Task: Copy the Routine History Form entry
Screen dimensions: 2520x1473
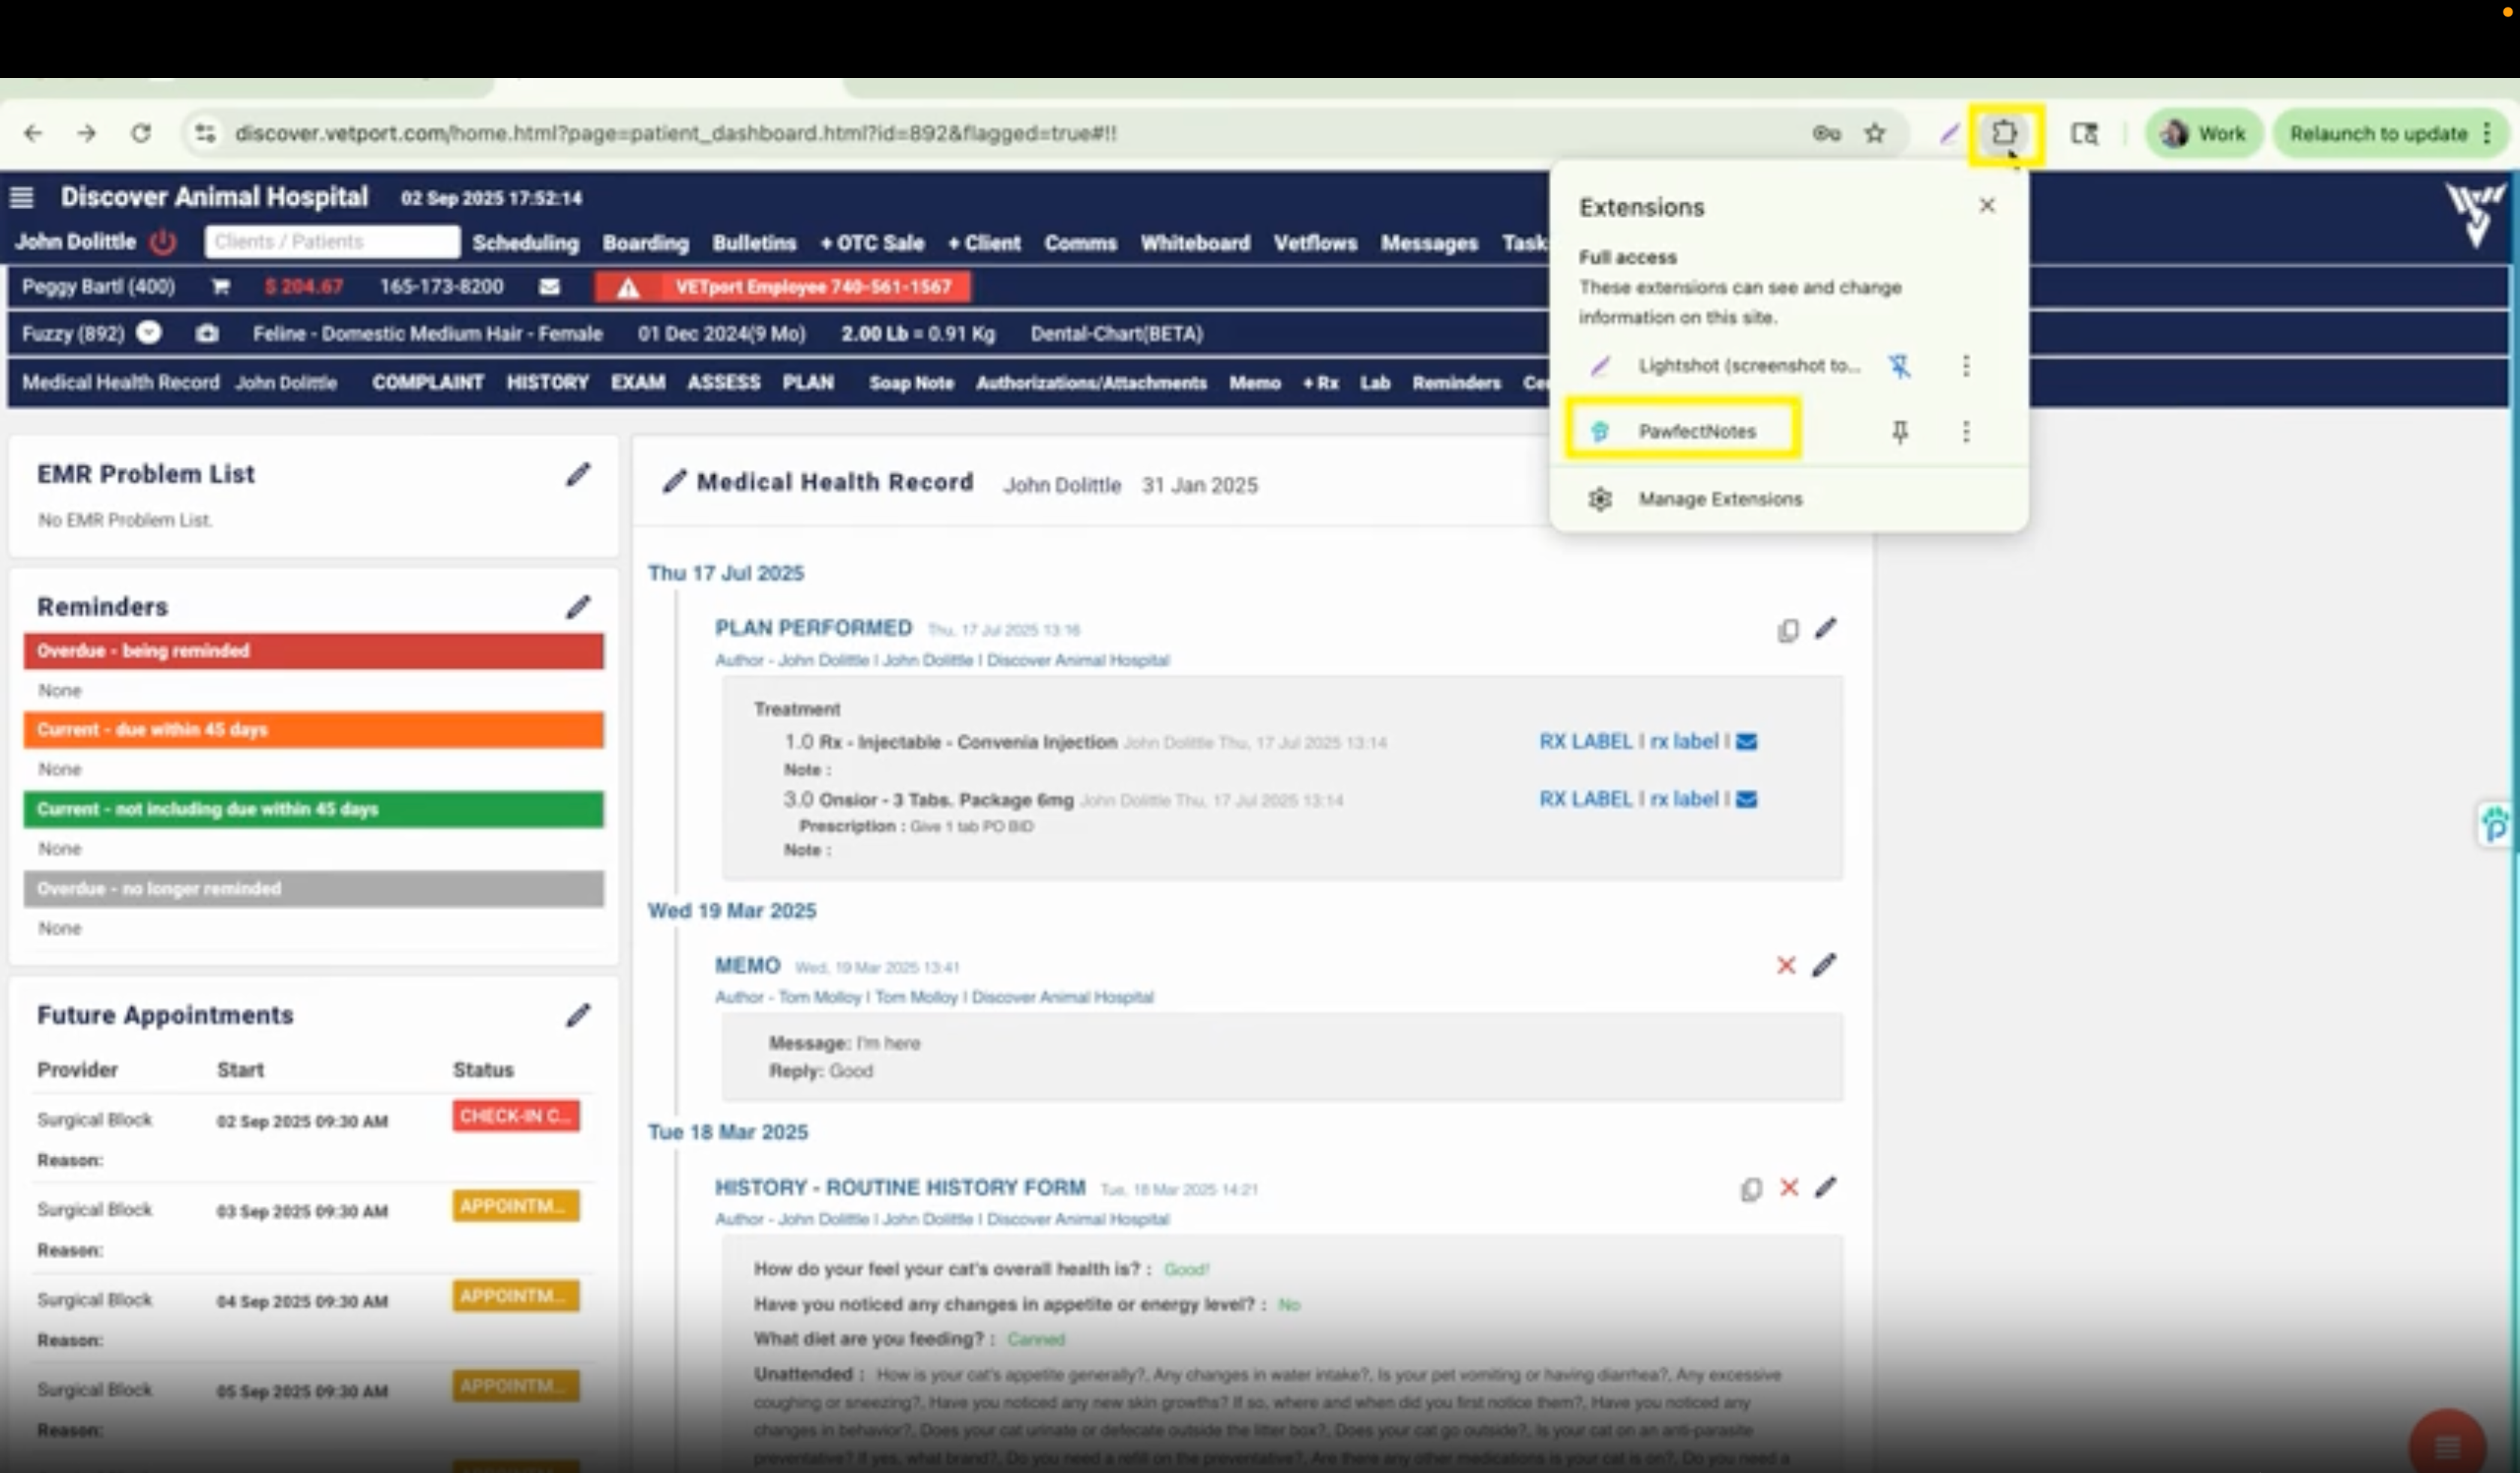Action: pyautogui.click(x=1751, y=1189)
